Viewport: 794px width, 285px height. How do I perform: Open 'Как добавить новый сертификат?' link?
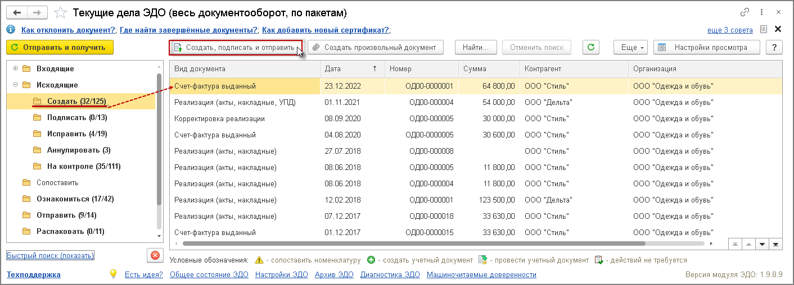[326, 30]
